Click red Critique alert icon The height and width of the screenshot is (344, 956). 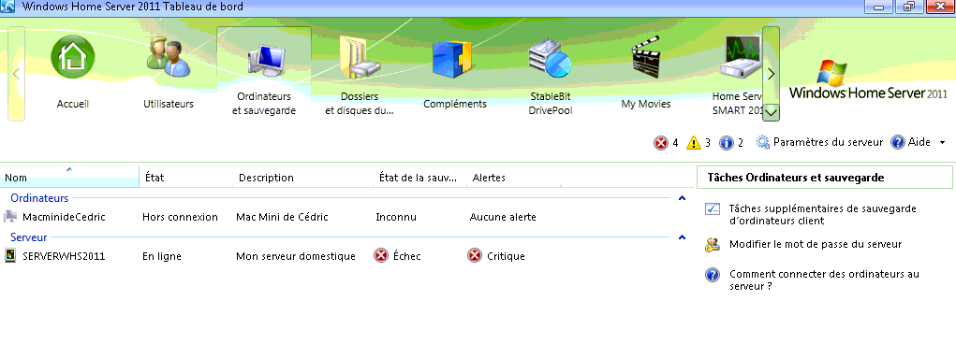click(475, 256)
